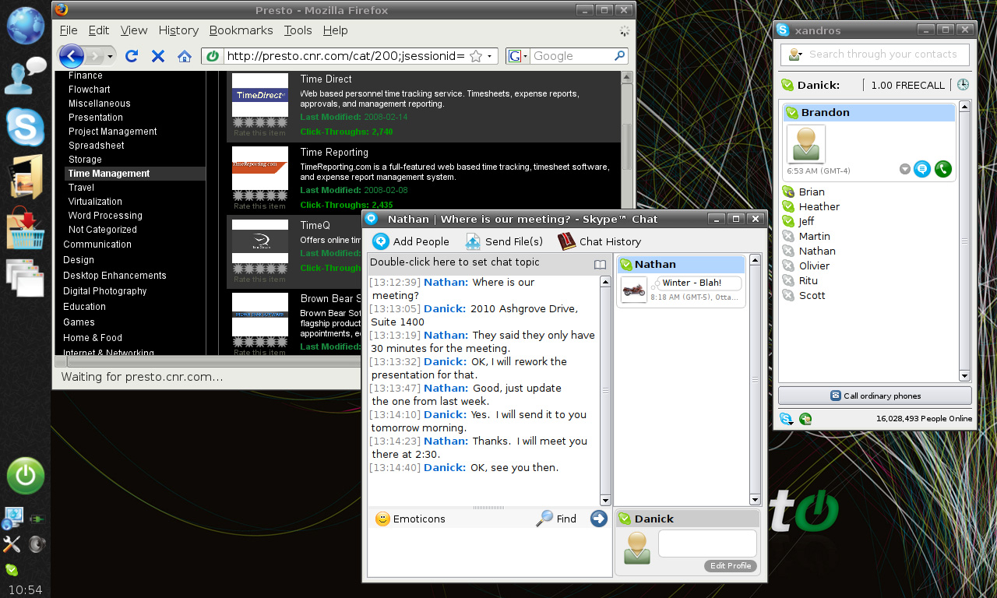Click the Spreadsheet category link
Image resolution: width=997 pixels, height=598 pixels.
(x=97, y=146)
